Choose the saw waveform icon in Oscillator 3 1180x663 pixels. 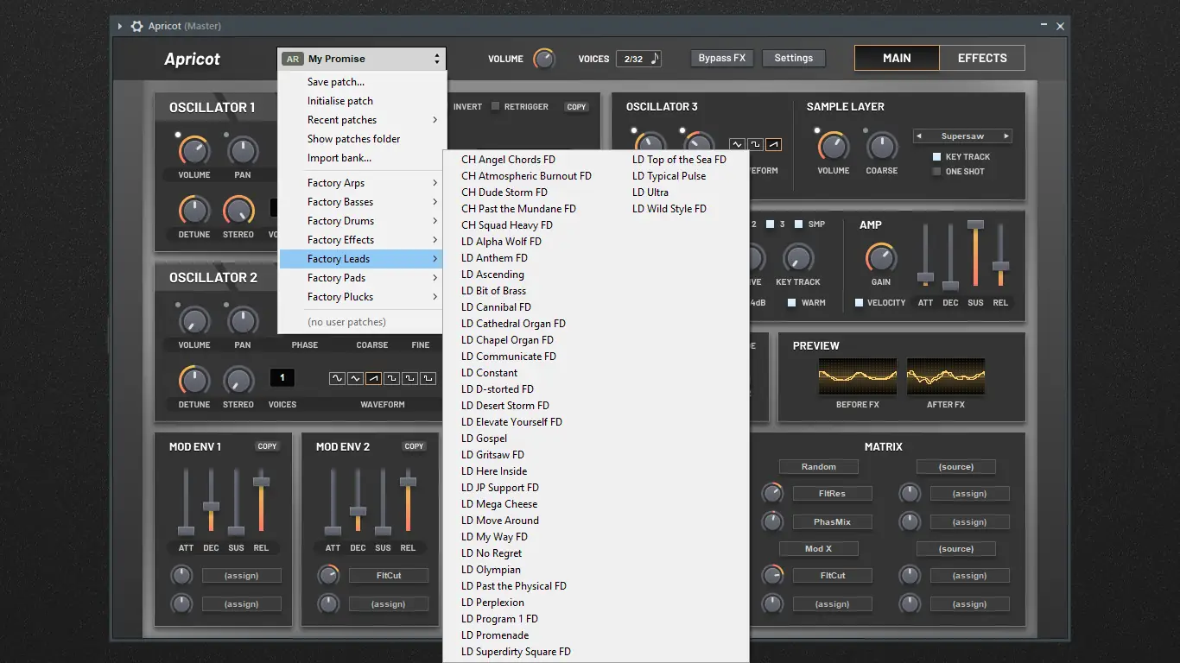point(773,144)
